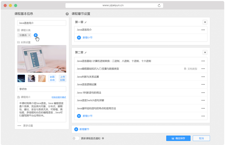Add a new course category with plus icon
The width and height of the screenshot is (225, 145).
coord(36,35)
